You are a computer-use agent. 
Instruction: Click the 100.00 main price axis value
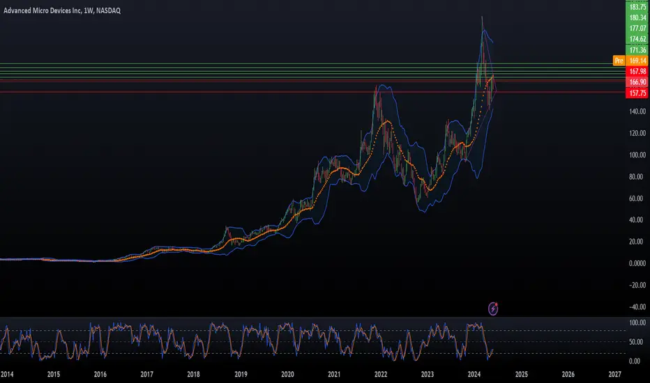[637, 155]
